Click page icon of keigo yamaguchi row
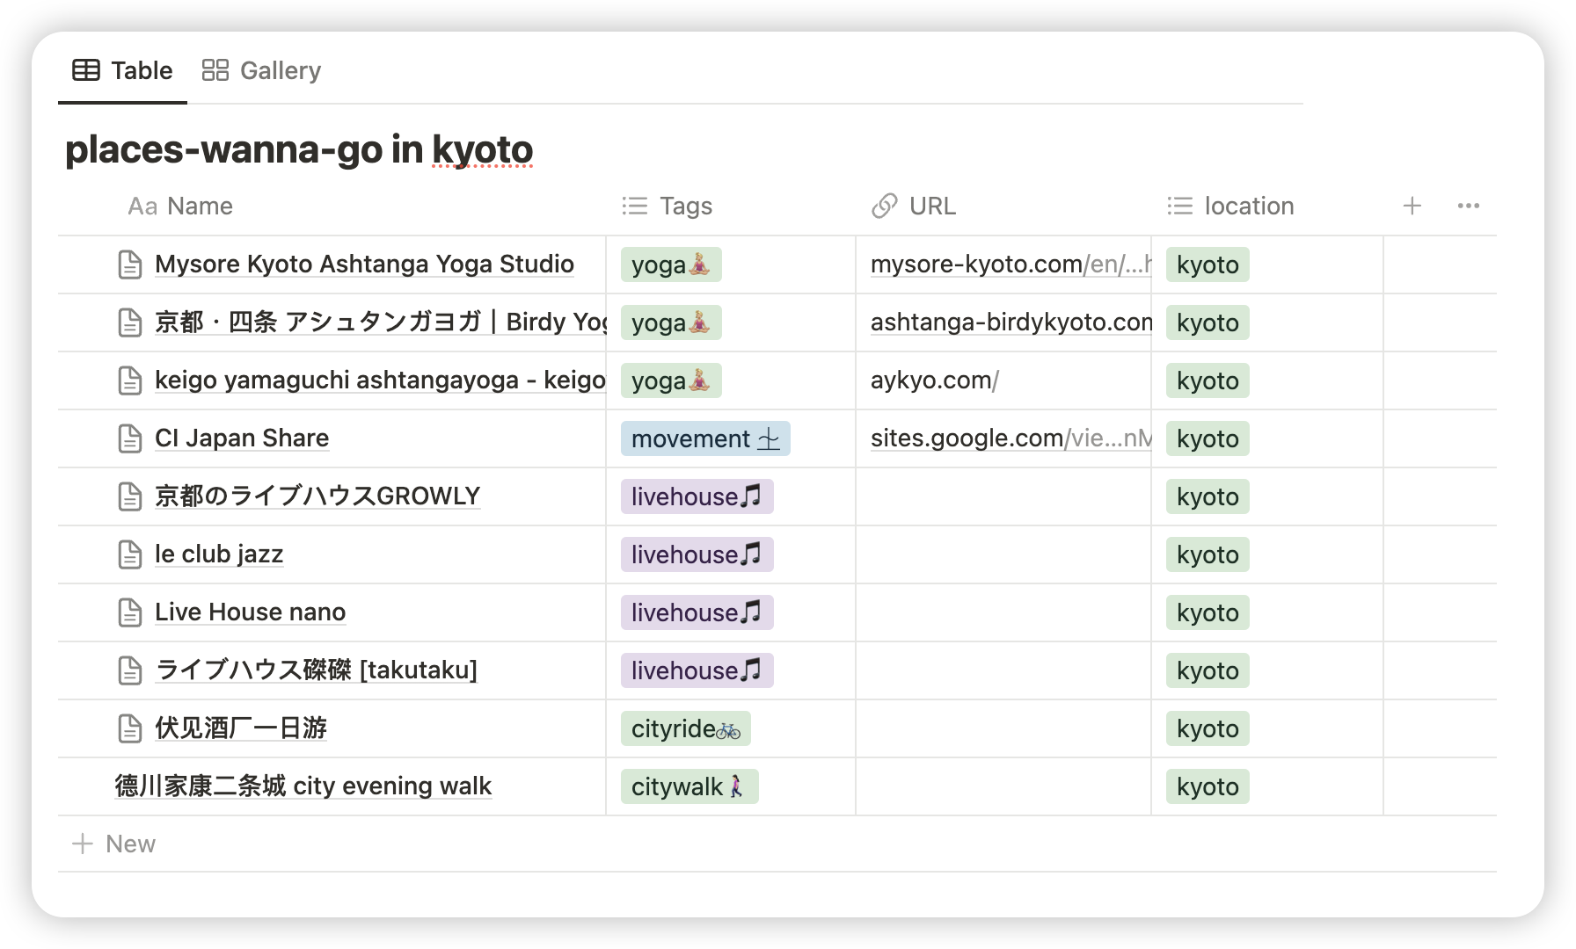The image size is (1576, 949). point(130,380)
